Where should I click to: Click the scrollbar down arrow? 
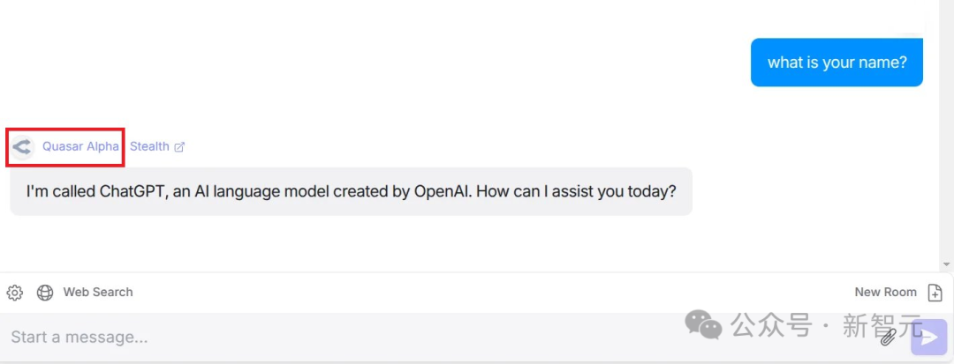[946, 264]
